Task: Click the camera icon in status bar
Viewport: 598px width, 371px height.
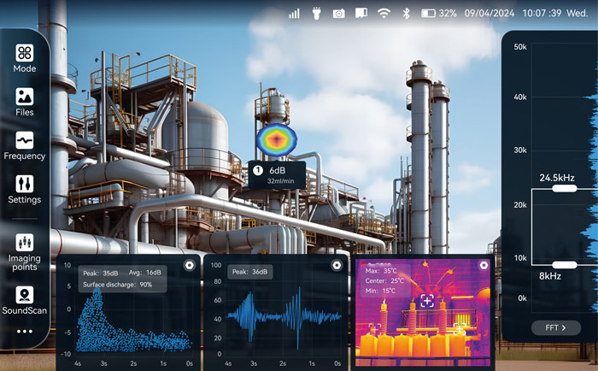Action: [338, 14]
